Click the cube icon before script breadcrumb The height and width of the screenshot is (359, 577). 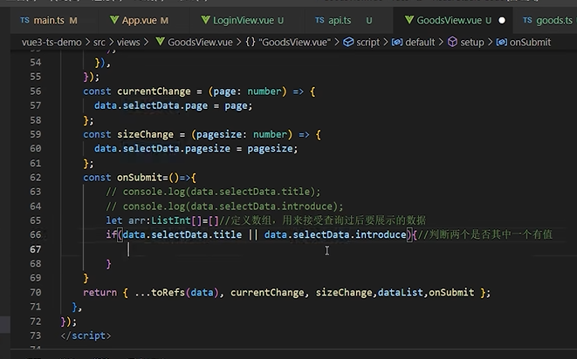(x=348, y=42)
